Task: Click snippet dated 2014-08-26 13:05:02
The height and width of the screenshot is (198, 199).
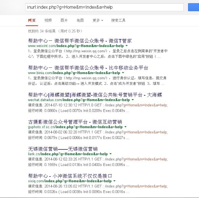Action: [x=98, y=186]
